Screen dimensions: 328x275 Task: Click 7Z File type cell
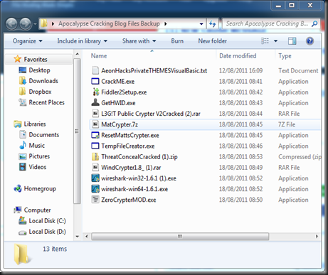tap(287, 124)
